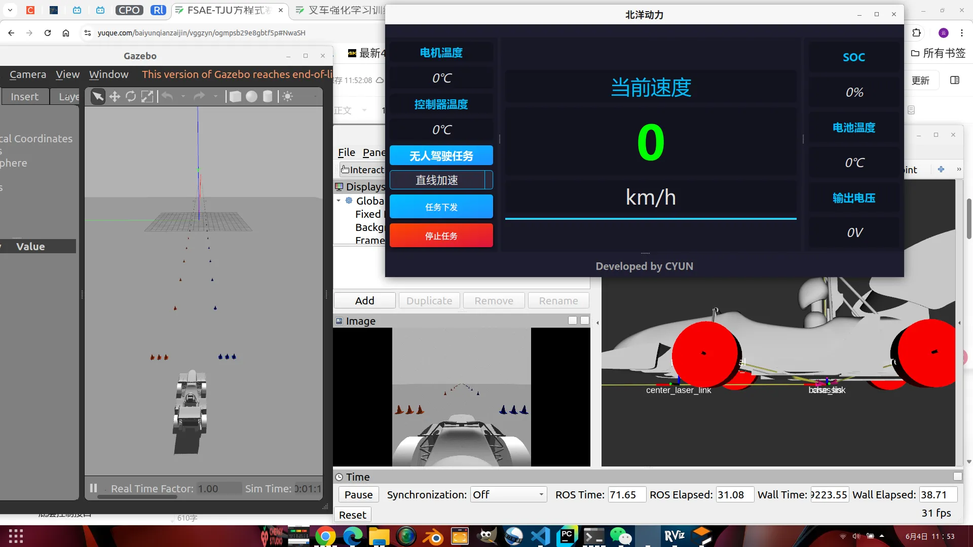This screenshot has width=973, height=547.
Task: Click the redo arrow in Gazebo toolbar
Action: [200, 96]
